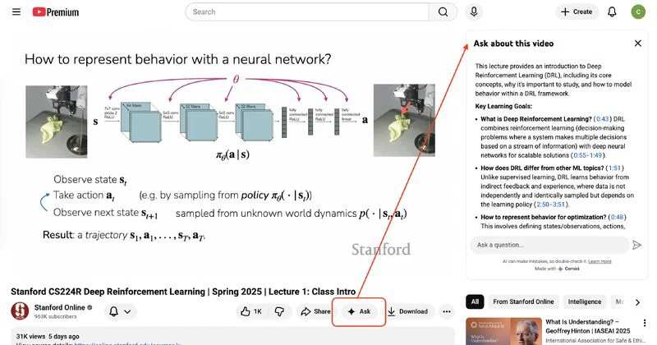Click the video title text
657x345 pixels.
tap(183, 292)
